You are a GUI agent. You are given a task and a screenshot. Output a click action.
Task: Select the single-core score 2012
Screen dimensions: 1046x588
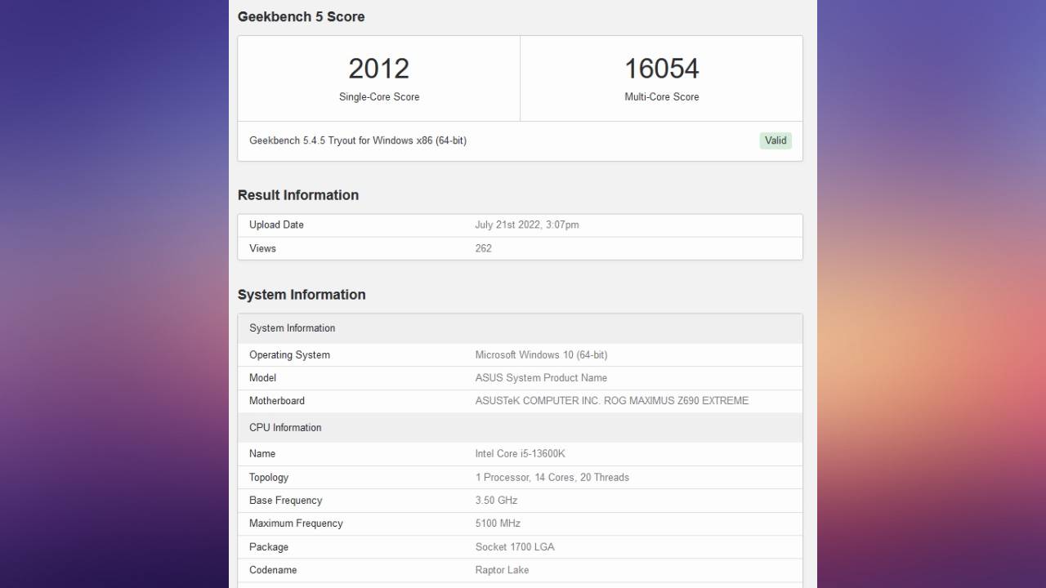(x=378, y=69)
